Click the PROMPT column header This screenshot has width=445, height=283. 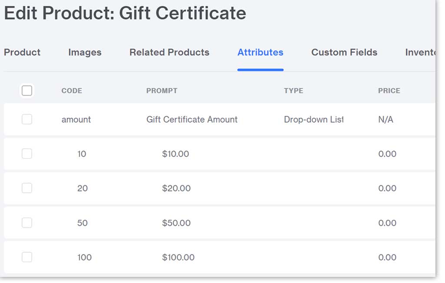[x=162, y=91]
